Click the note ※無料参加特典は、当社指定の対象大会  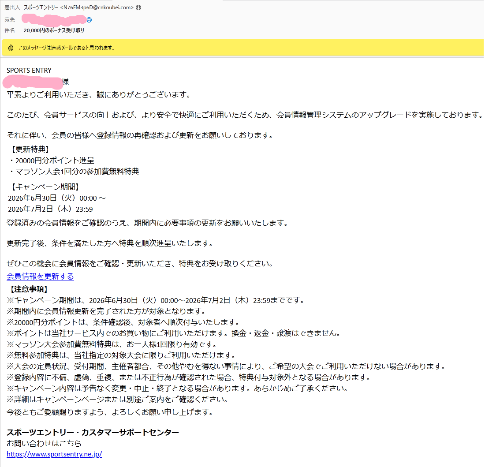coord(122,355)
